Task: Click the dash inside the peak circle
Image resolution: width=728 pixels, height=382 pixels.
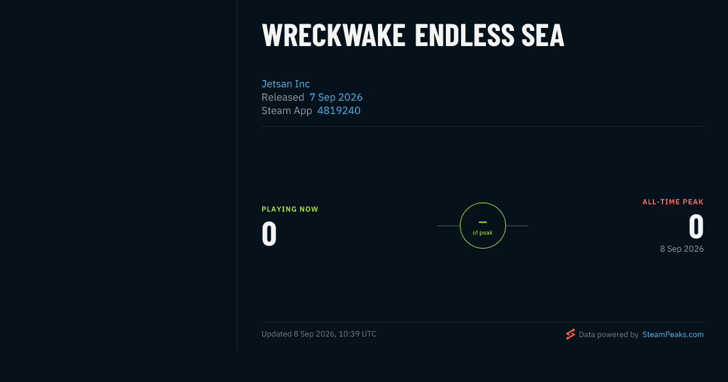Action: pyautogui.click(x=483, y=223)
